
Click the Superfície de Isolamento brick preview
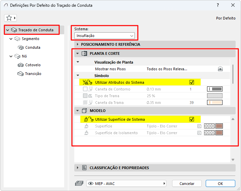(209, 133)
